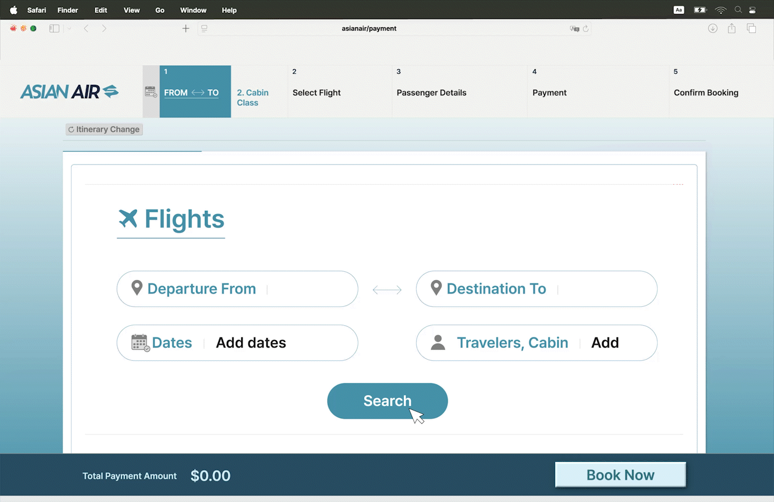Click the Safari sidebar toggle icon
The width and height of the screenshot is (774, 502).
tap(54, 28)
